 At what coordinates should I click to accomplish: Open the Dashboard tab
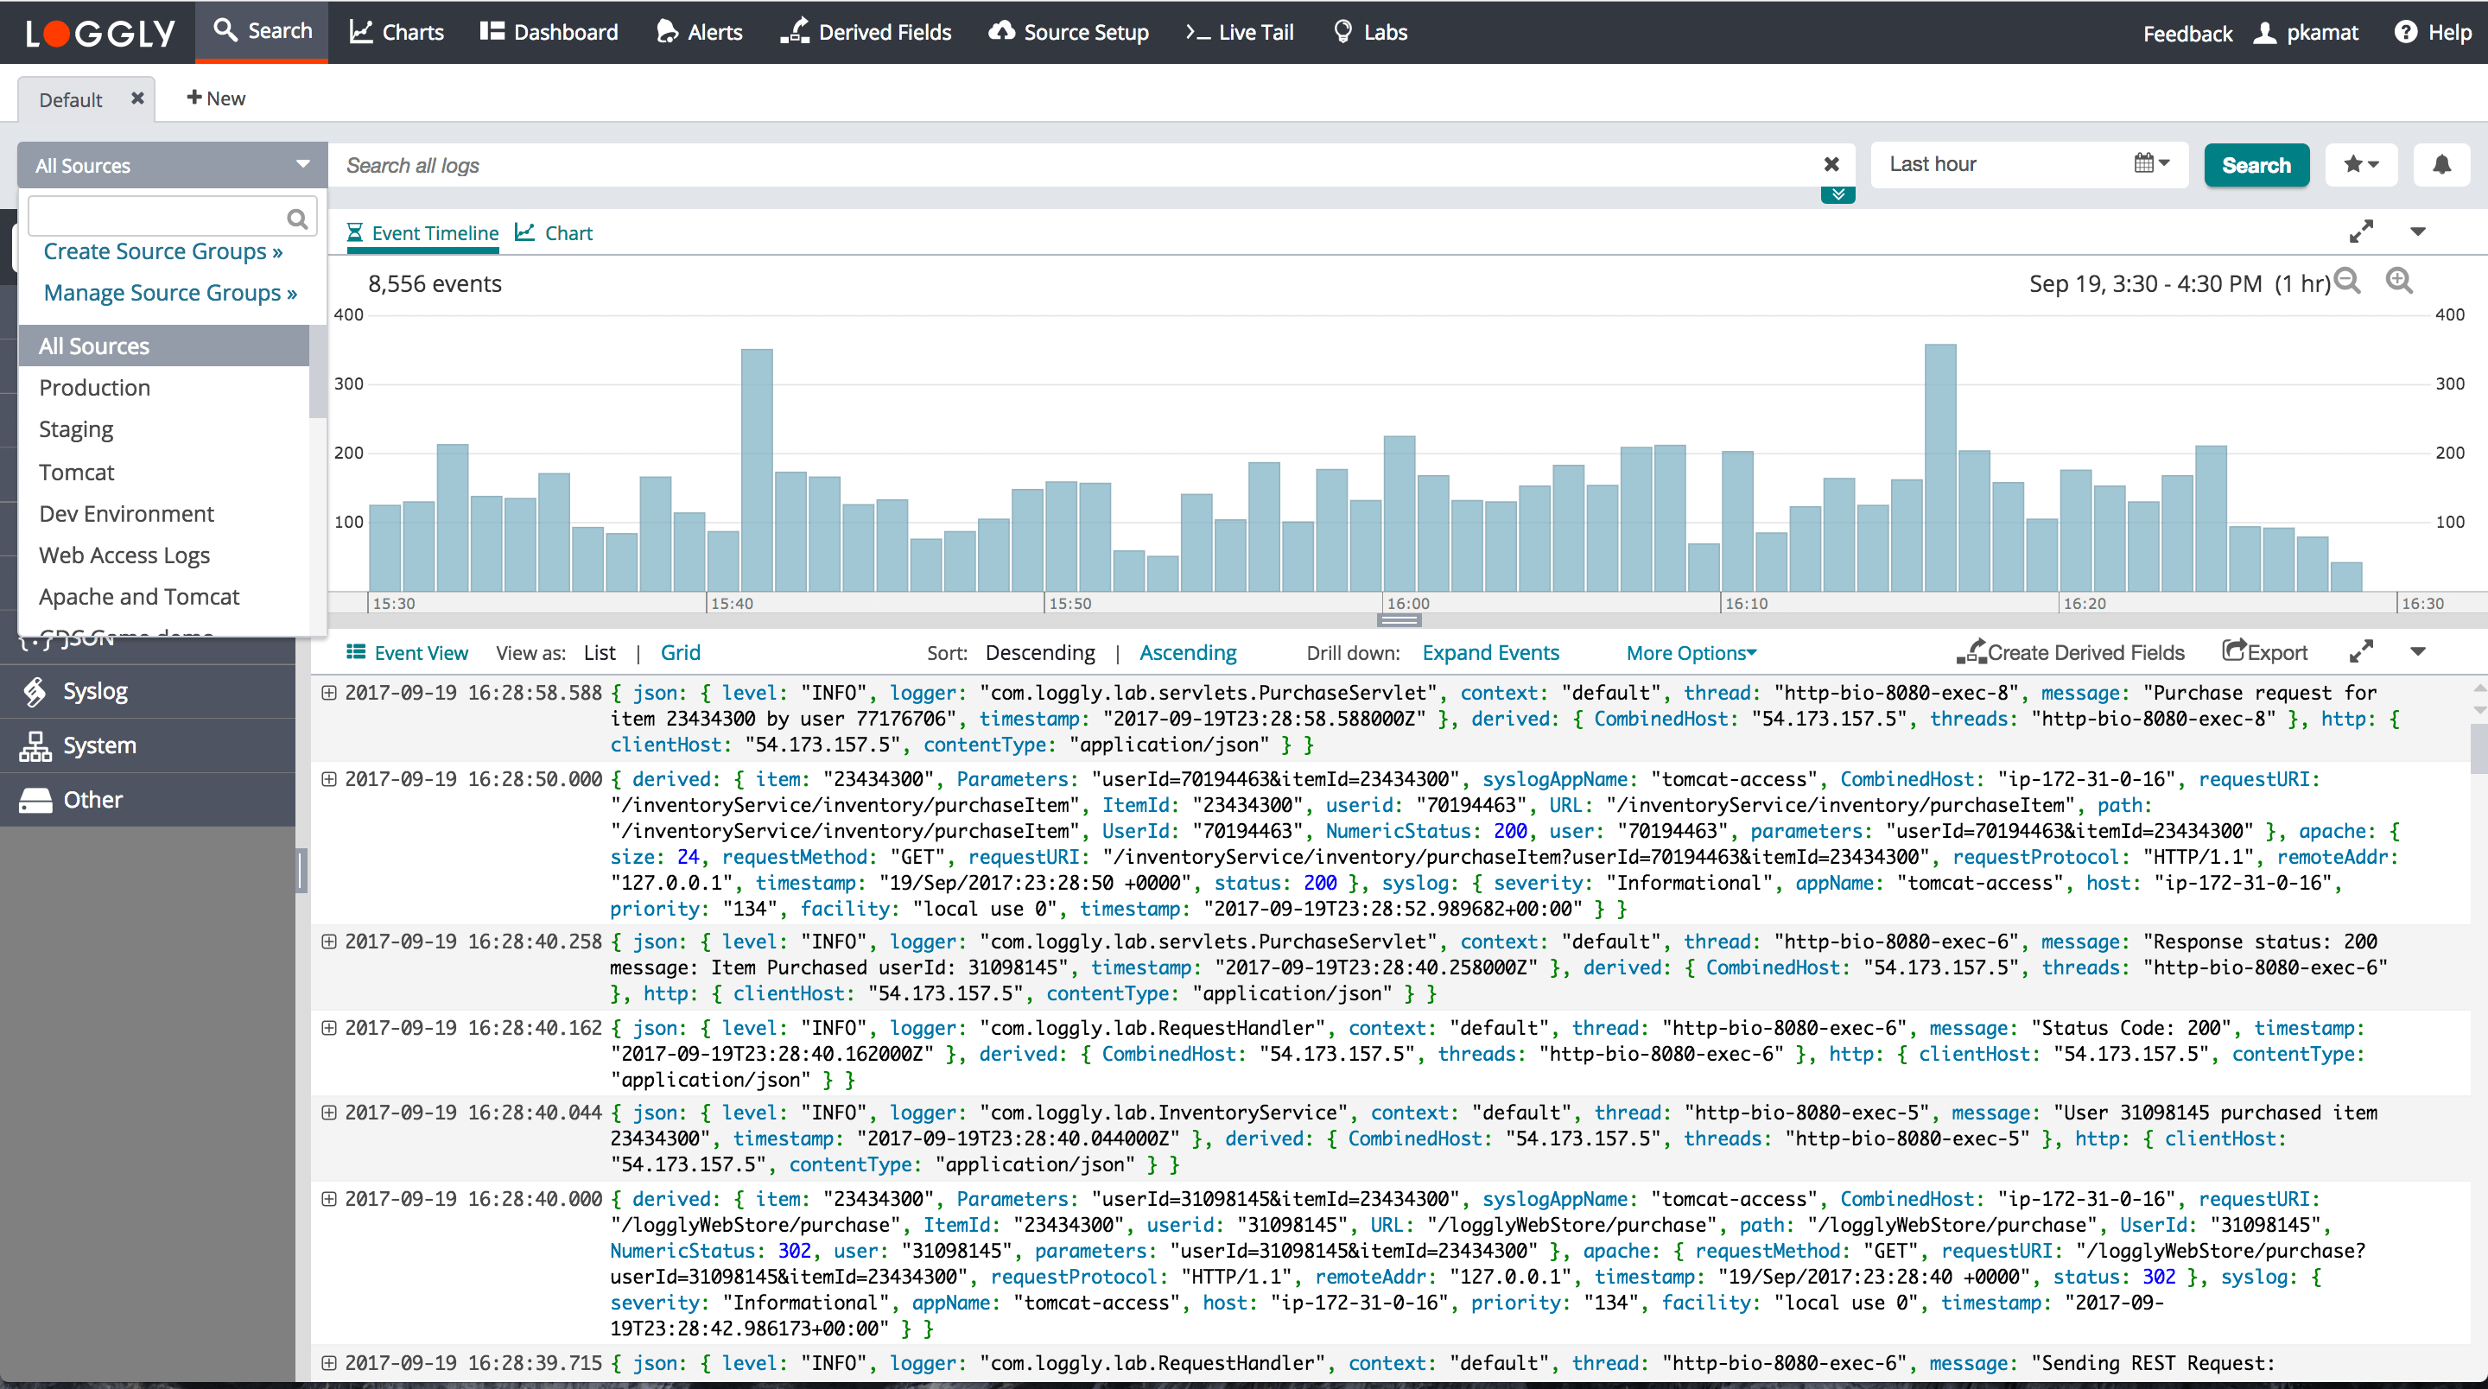point(549,32)
